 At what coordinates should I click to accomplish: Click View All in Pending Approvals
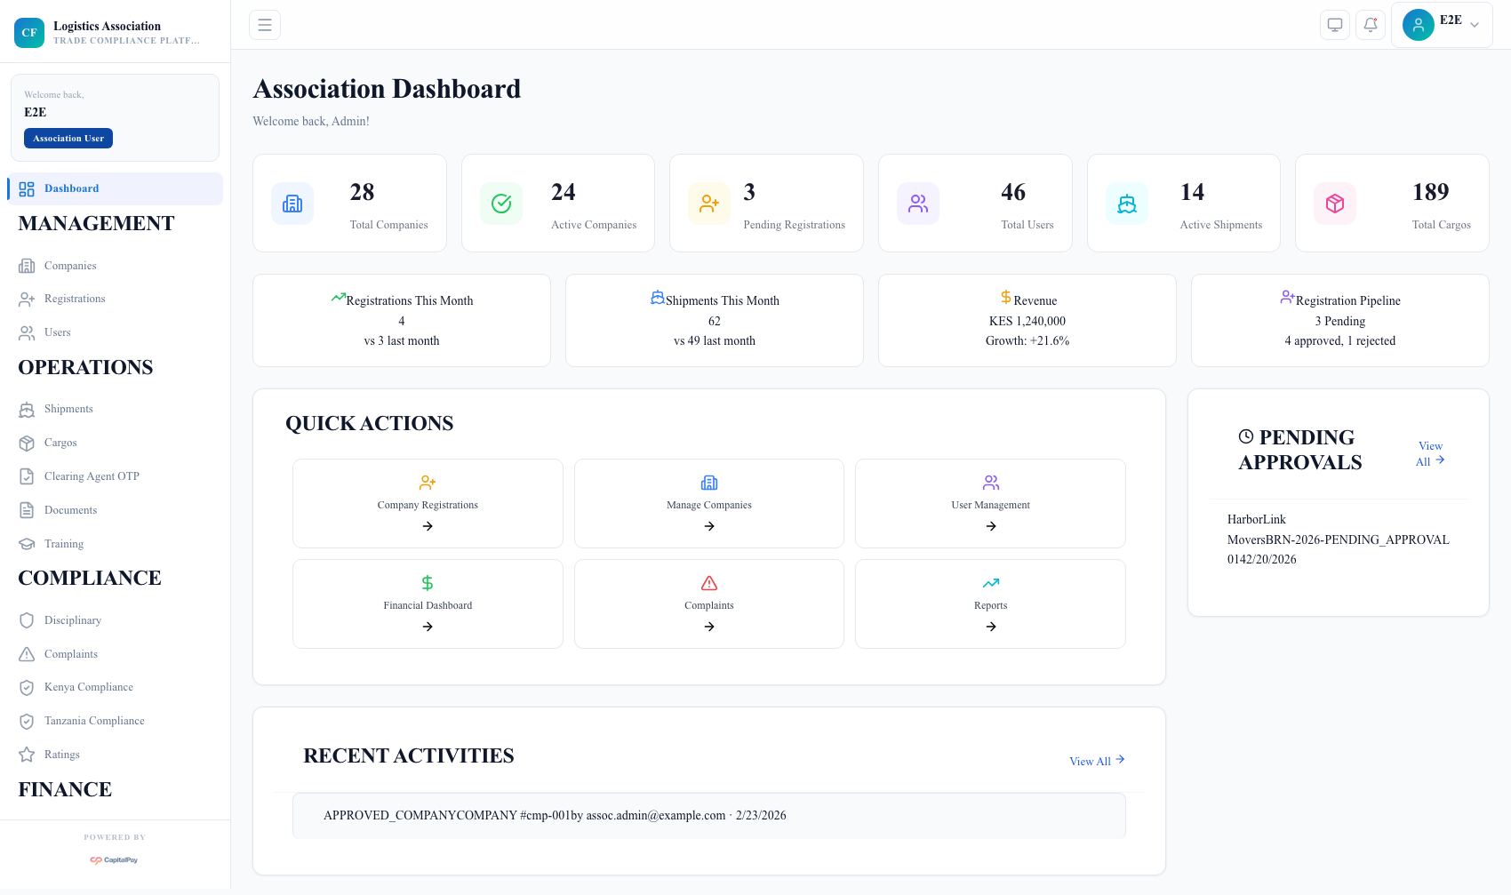(x=1429, y=453)
